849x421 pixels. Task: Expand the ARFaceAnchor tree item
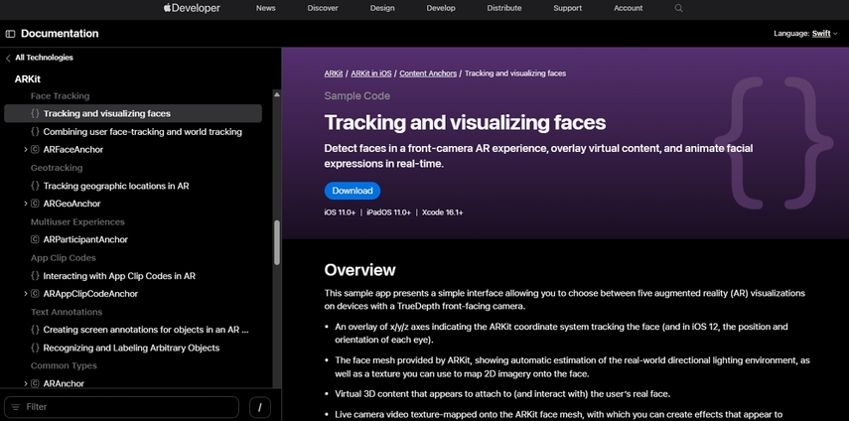click(x=26, y=149)
